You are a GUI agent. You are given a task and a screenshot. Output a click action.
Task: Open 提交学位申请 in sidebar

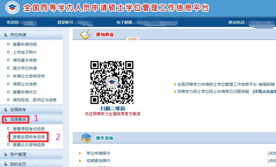click(x=25, y=68)
